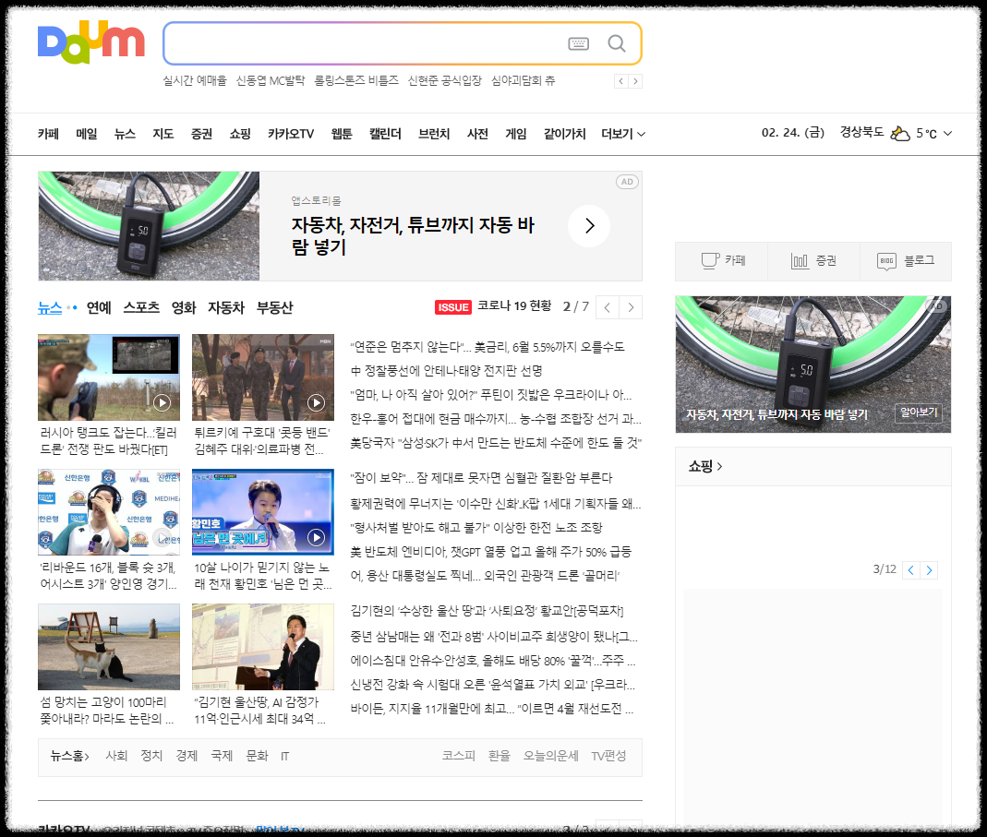Open 지도 in the top navigation

(163, 134)
